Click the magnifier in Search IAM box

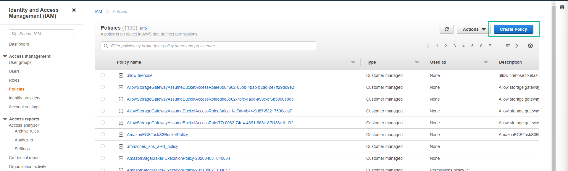14,34
